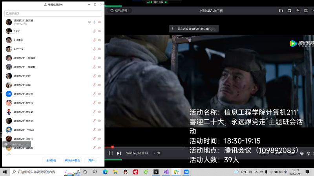Toggle camera for member 211康乐
314x176 pixels.
[x=99, y=40]
